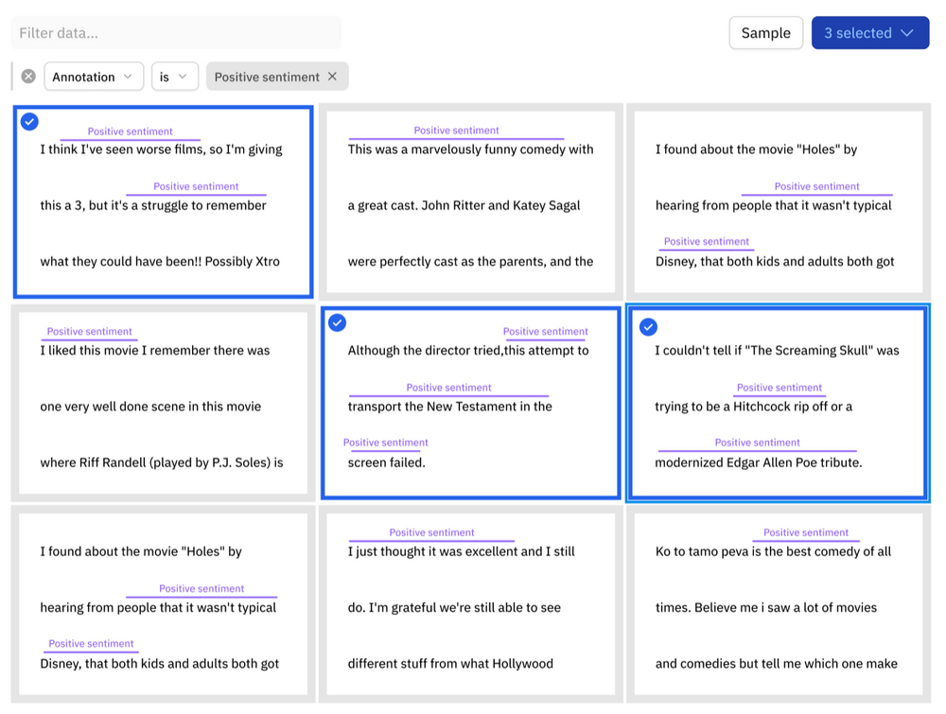The width and height of the screenshot is (946, 714).
Task: Click the checkmark icon on the Xtro review card
Action: click(29, 121)
